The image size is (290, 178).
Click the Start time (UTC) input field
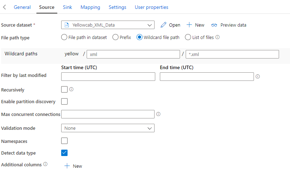point(108,77)
